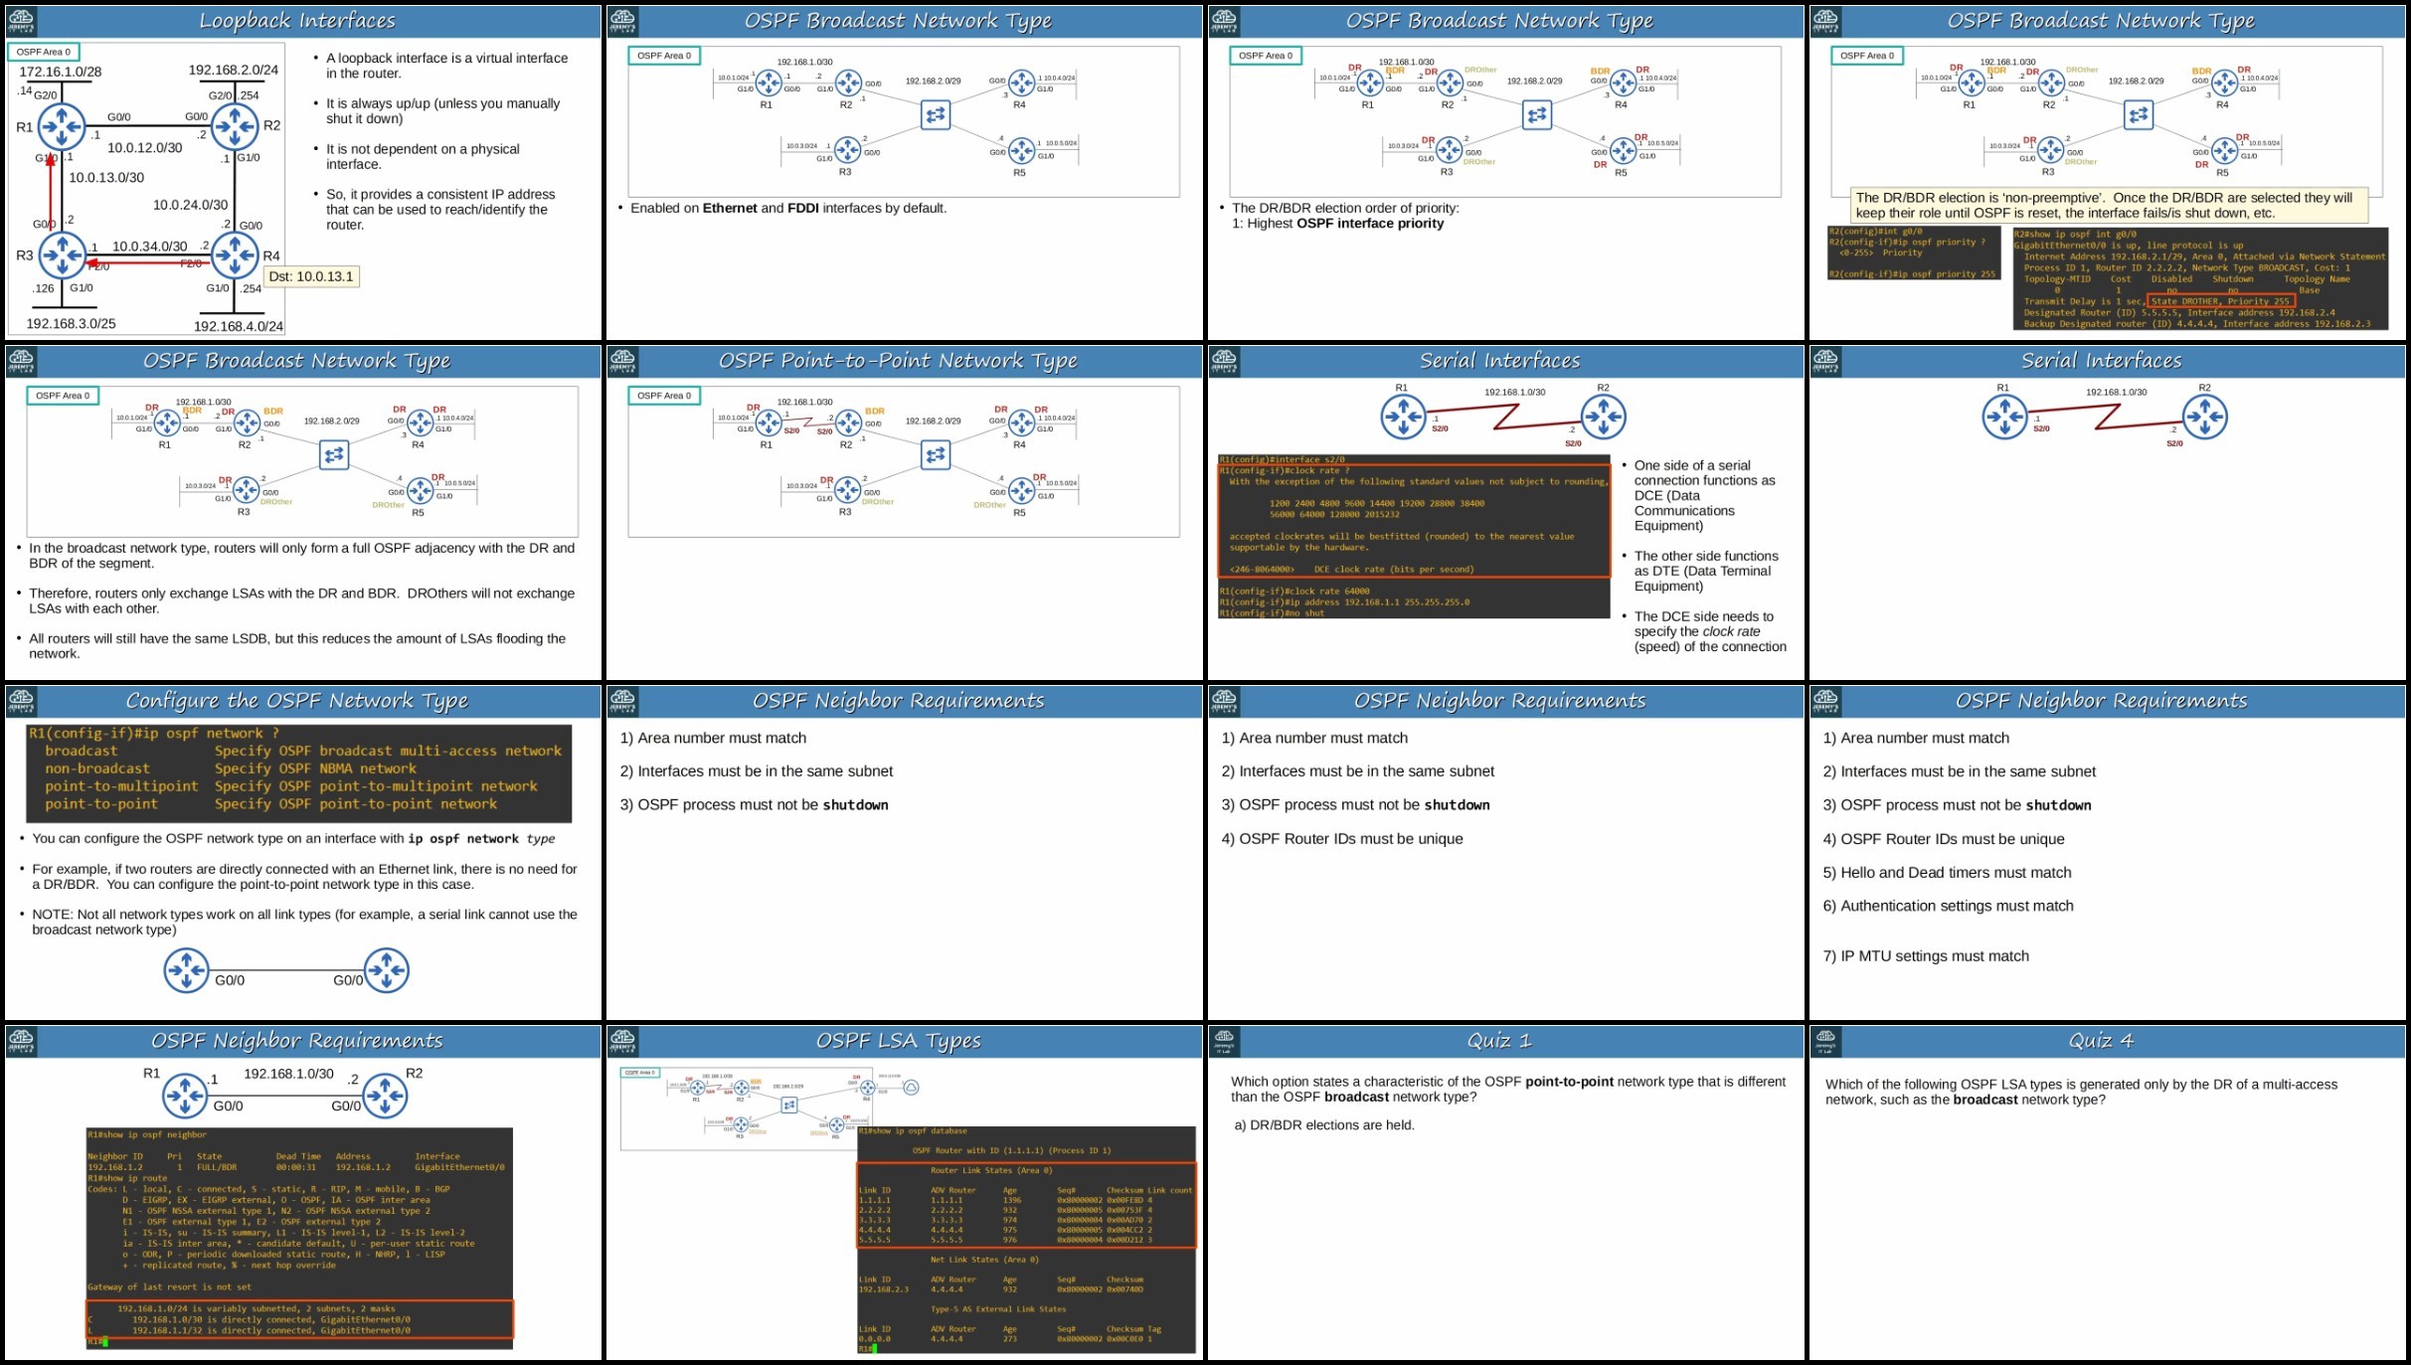Viewport: 2411px width, 1365px height.
Task: Open the Quiz 4 slide thumbnail
Action: pos(2108,1192)
